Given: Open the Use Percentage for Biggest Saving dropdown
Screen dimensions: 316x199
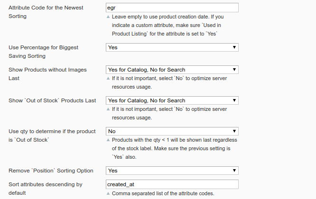Looking at the screenshot, I should (172, 47).
